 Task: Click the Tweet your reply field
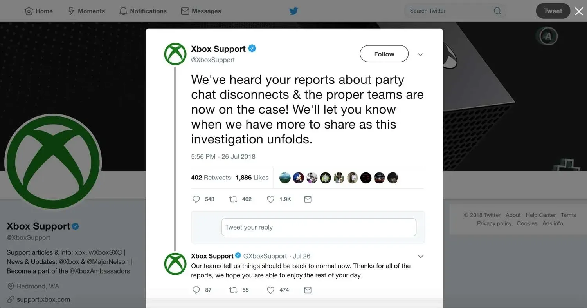tap(319, 227)
